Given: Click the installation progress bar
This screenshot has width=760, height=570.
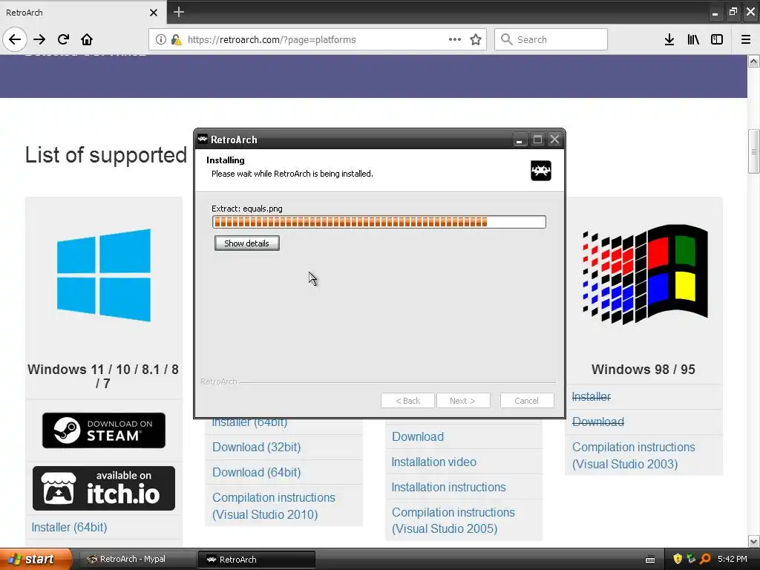Looking at the screenshot, I should [379, 222].
